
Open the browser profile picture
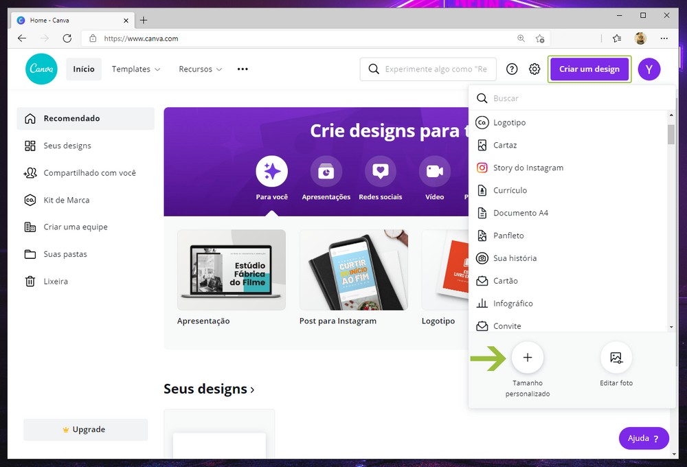[640, 38]
